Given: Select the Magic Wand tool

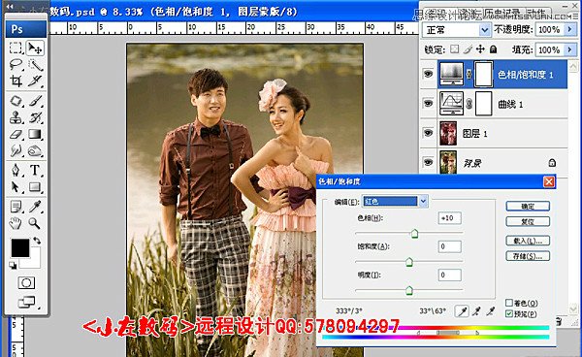Looking at the screenshot, I should click(x=35, y=65).
